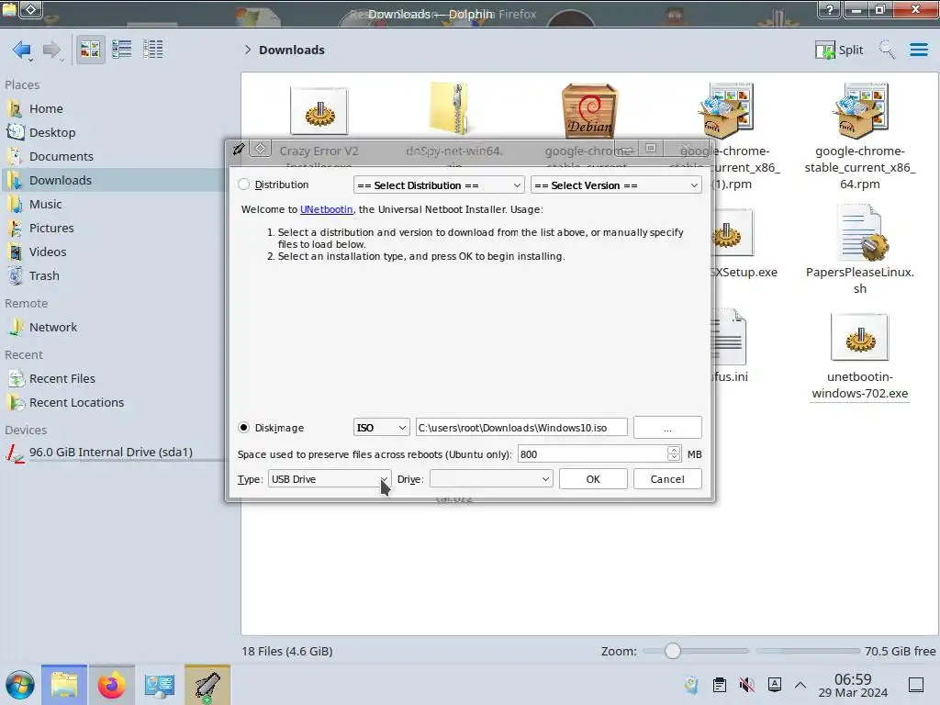940x705 pixels.
Task: Open Desktop in Places sidebar
Action: (52, 132)
